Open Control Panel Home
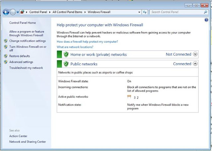The height and width of the screenshot is (151, 212). (23, 23)
